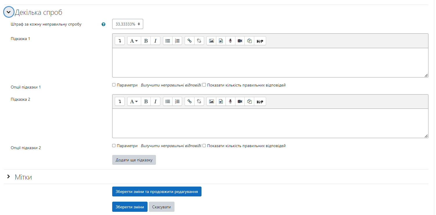This screenshot has width=436, height=215.
Task: Remove link in Підказка 2 editor
Action: (199, 102)
